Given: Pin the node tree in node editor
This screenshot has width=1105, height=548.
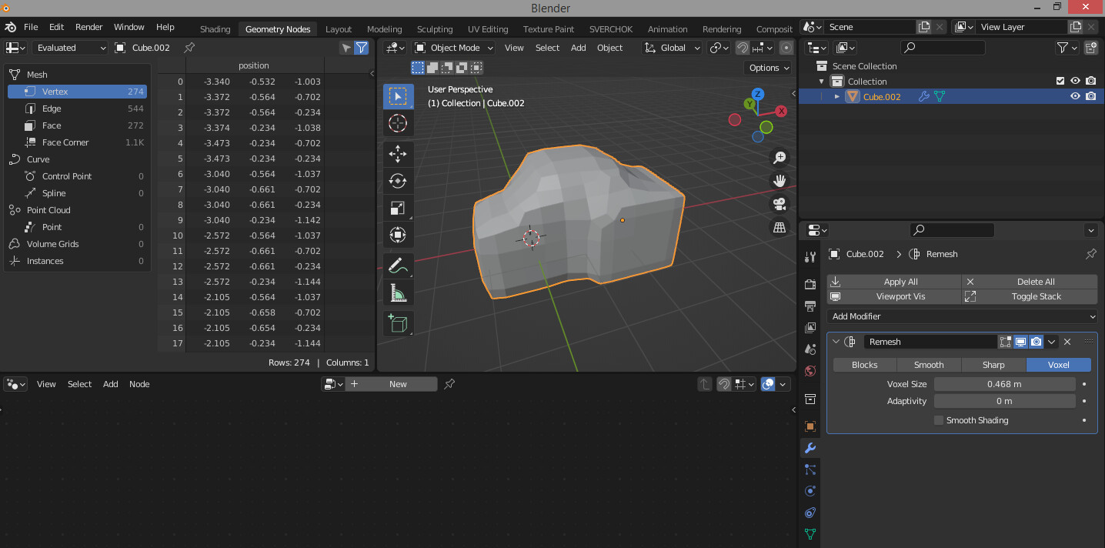Looking at the screenshot, I should 450,384.
